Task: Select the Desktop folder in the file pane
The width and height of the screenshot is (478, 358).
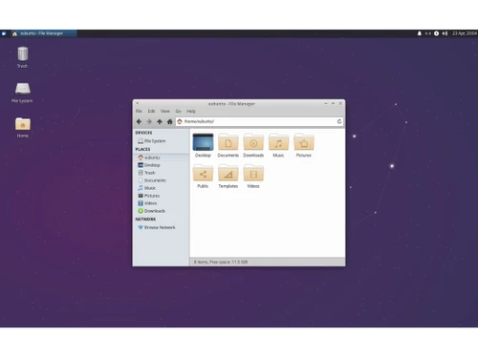Action: pos(203,145)
